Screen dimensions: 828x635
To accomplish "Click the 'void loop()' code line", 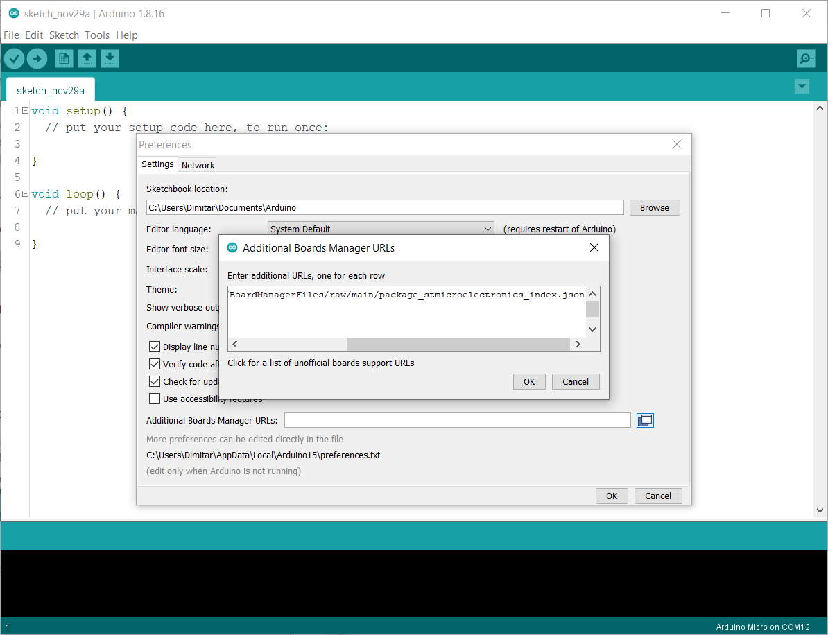I will coord(76,194).
